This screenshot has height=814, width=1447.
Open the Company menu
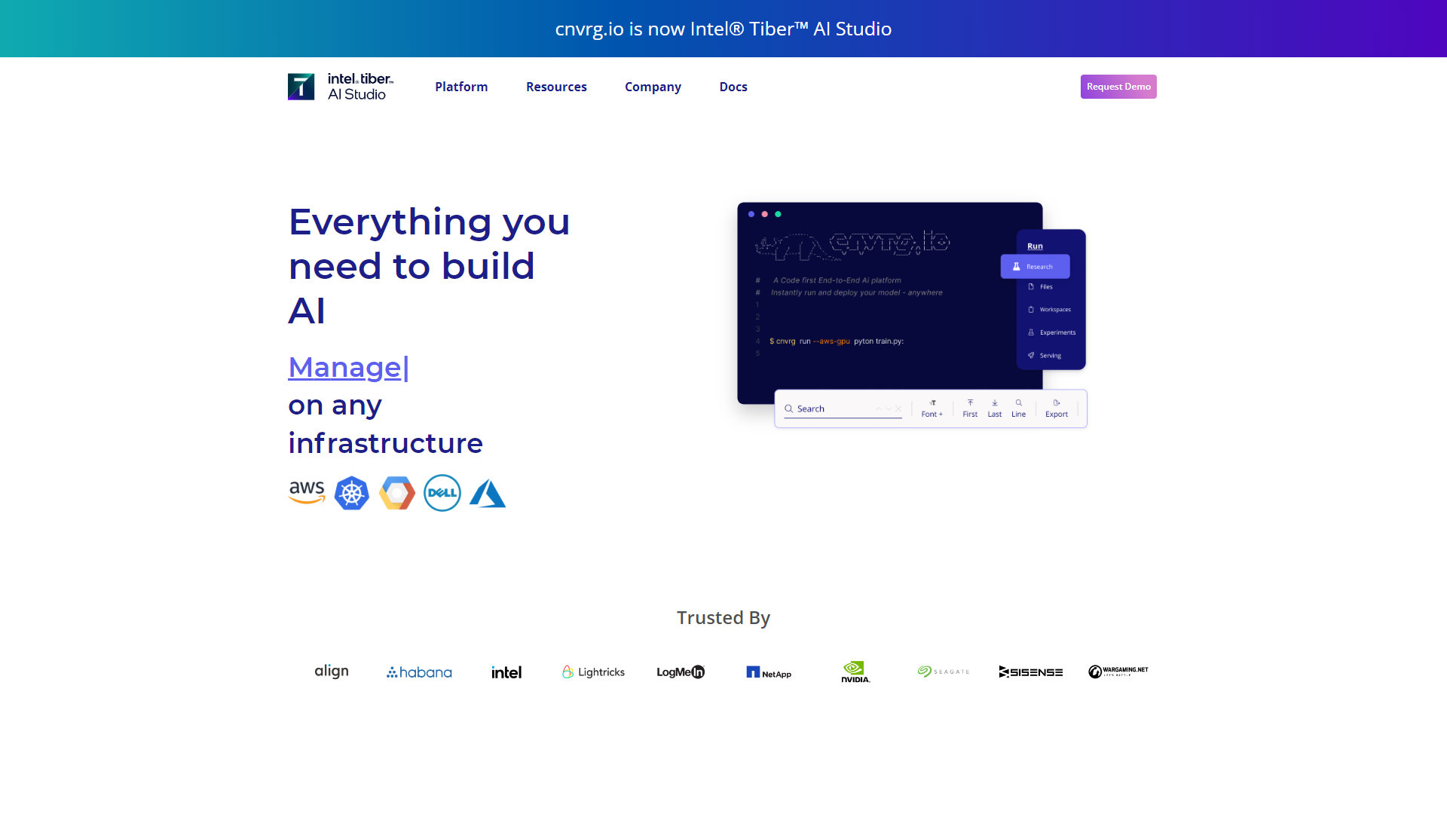coord(653,87)
